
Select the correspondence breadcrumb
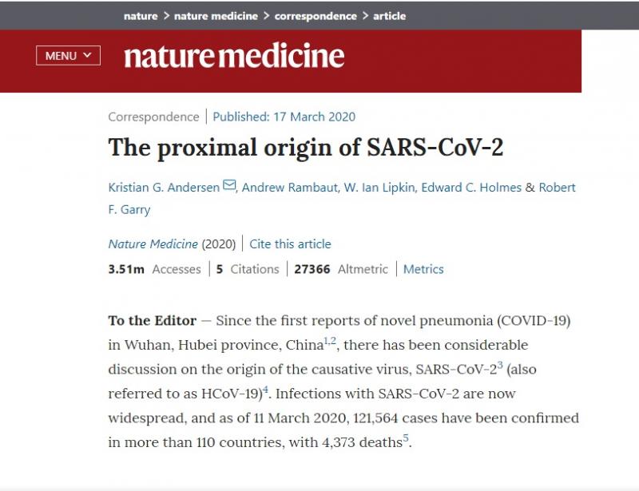tap(316, 16)
